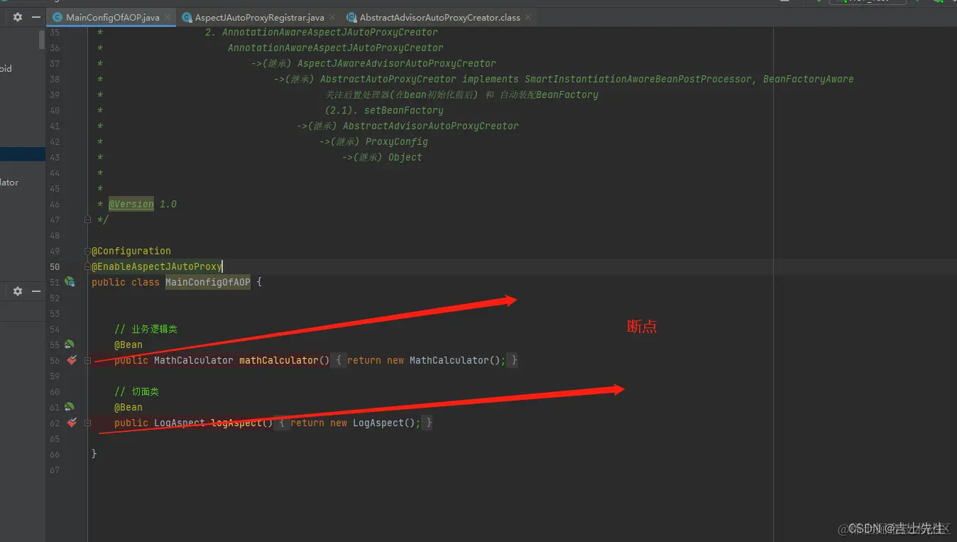Viewport: 957px width, 542px height.
Task: Click the logAspect method name
Action: (236, 423)
